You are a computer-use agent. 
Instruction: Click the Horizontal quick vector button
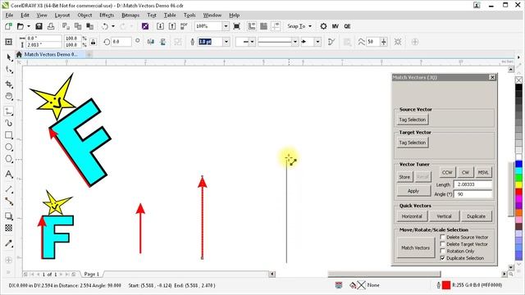click(x=412, y=216)
